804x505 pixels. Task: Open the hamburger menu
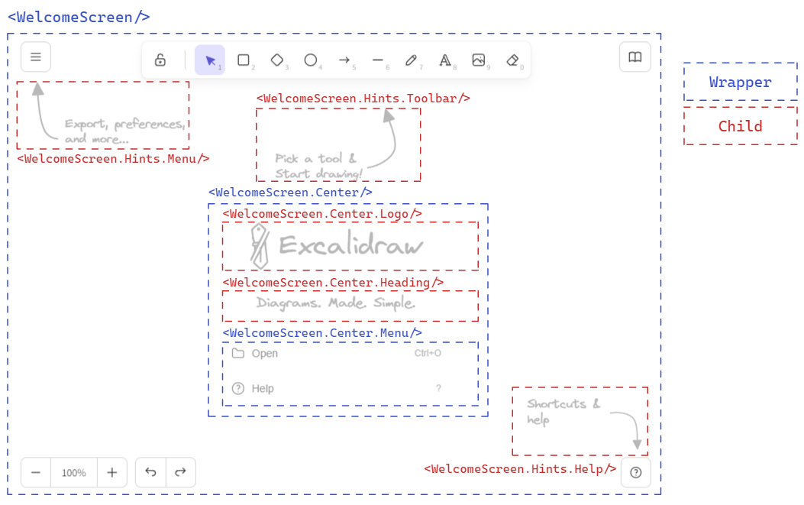pos(35,57)
